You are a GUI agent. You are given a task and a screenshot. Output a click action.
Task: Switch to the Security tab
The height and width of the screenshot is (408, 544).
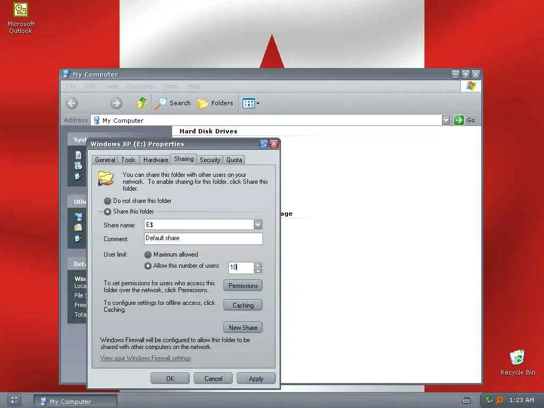[210, 159]
